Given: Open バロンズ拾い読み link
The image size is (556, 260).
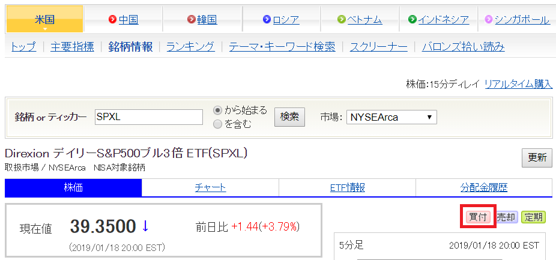Looking at the screenshot, I should [x=463, y=46].
